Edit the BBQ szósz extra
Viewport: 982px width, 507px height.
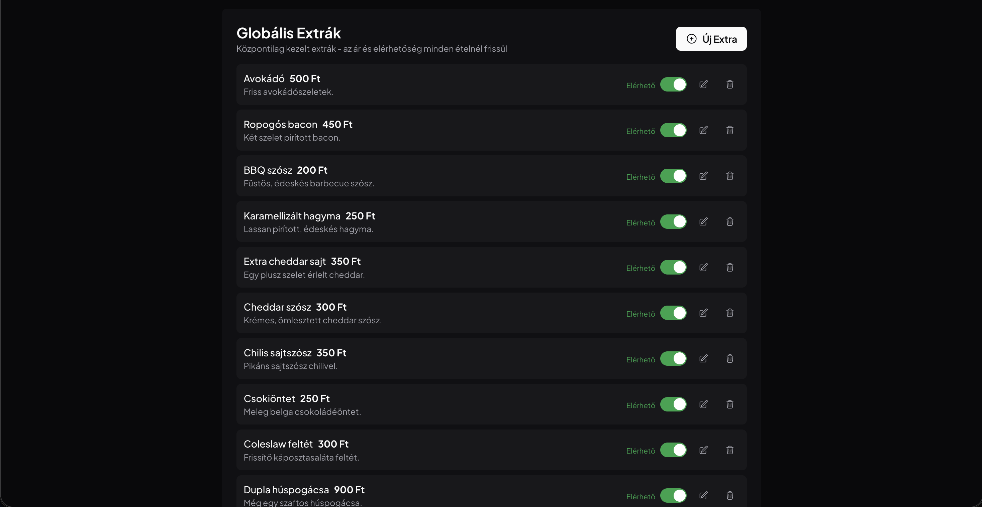point(703,176)
